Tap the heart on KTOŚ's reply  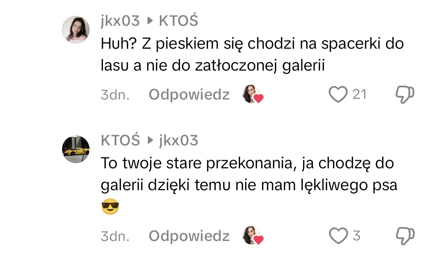[338, 236]
